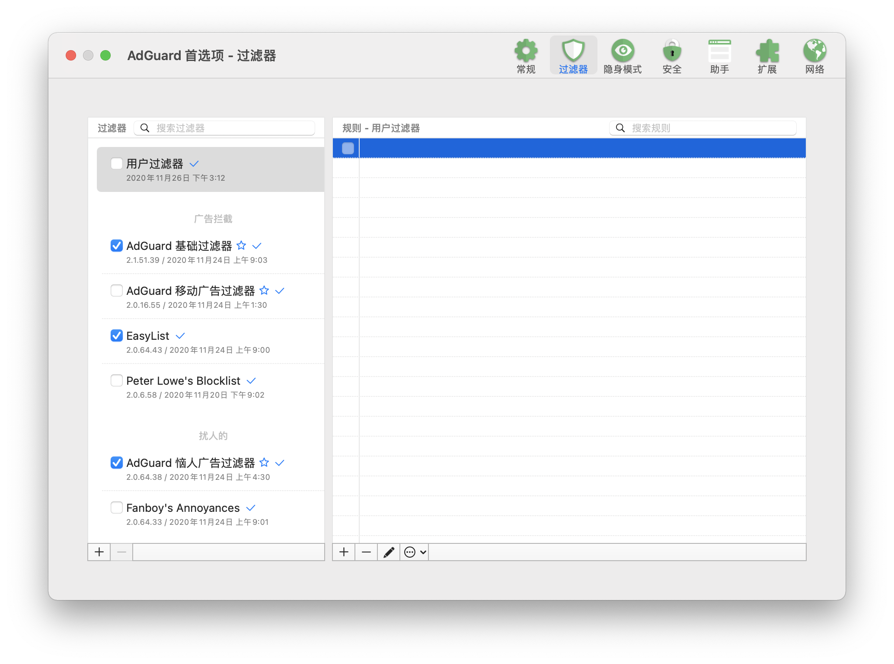The image size is (894, 664).
Task: Select the 过滤器 shield tab
Action: [573, 56]
